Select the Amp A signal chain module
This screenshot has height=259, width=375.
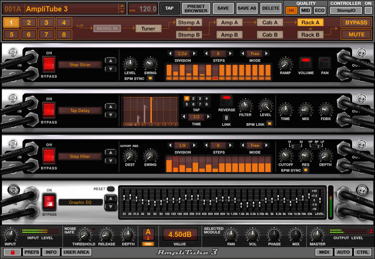(x=229, y=23)
